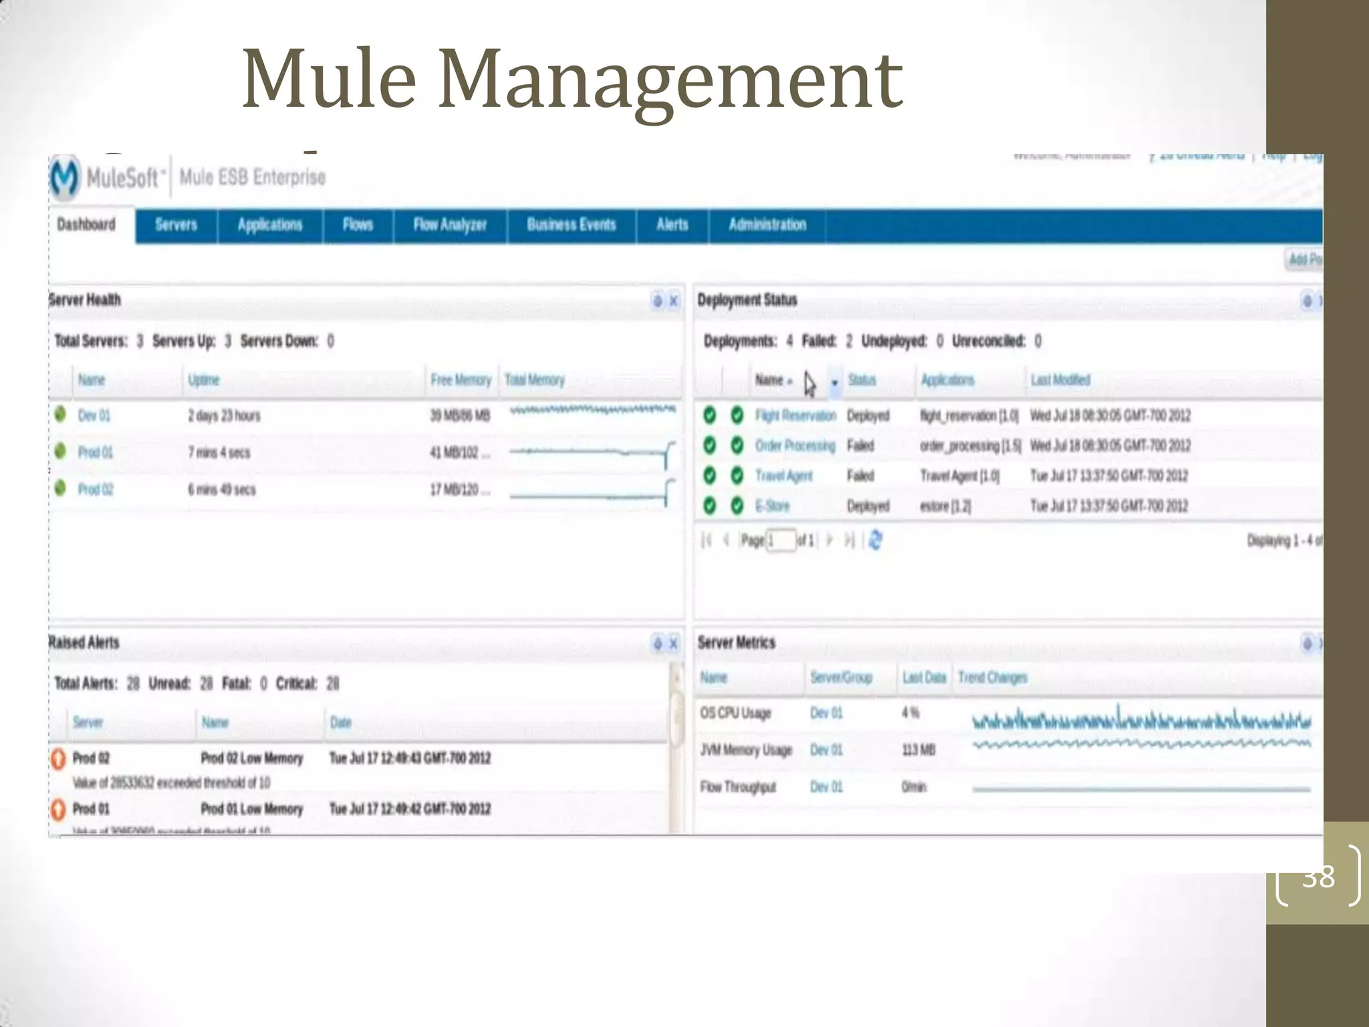This screenshot has height=1027, width=1369.
Task: Click the green status icon for Prod 01
Action: pos(61,451)
